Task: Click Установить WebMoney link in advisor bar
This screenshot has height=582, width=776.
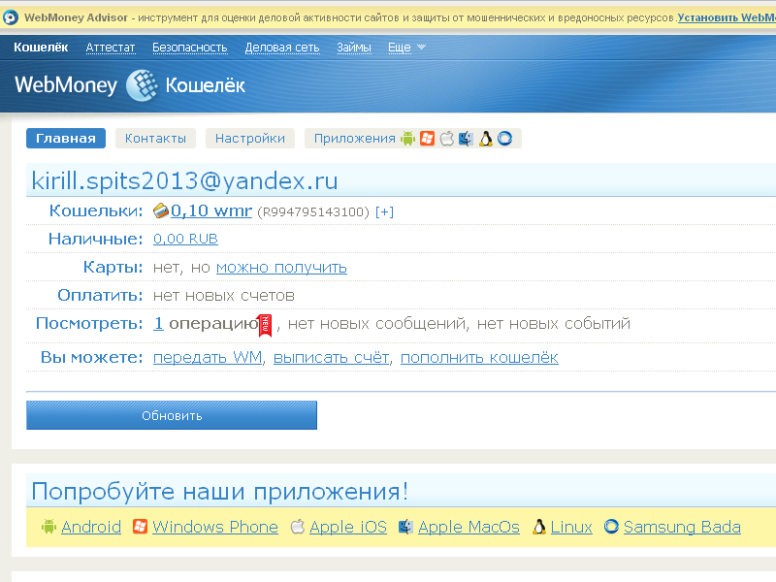Action: (727, 17)
